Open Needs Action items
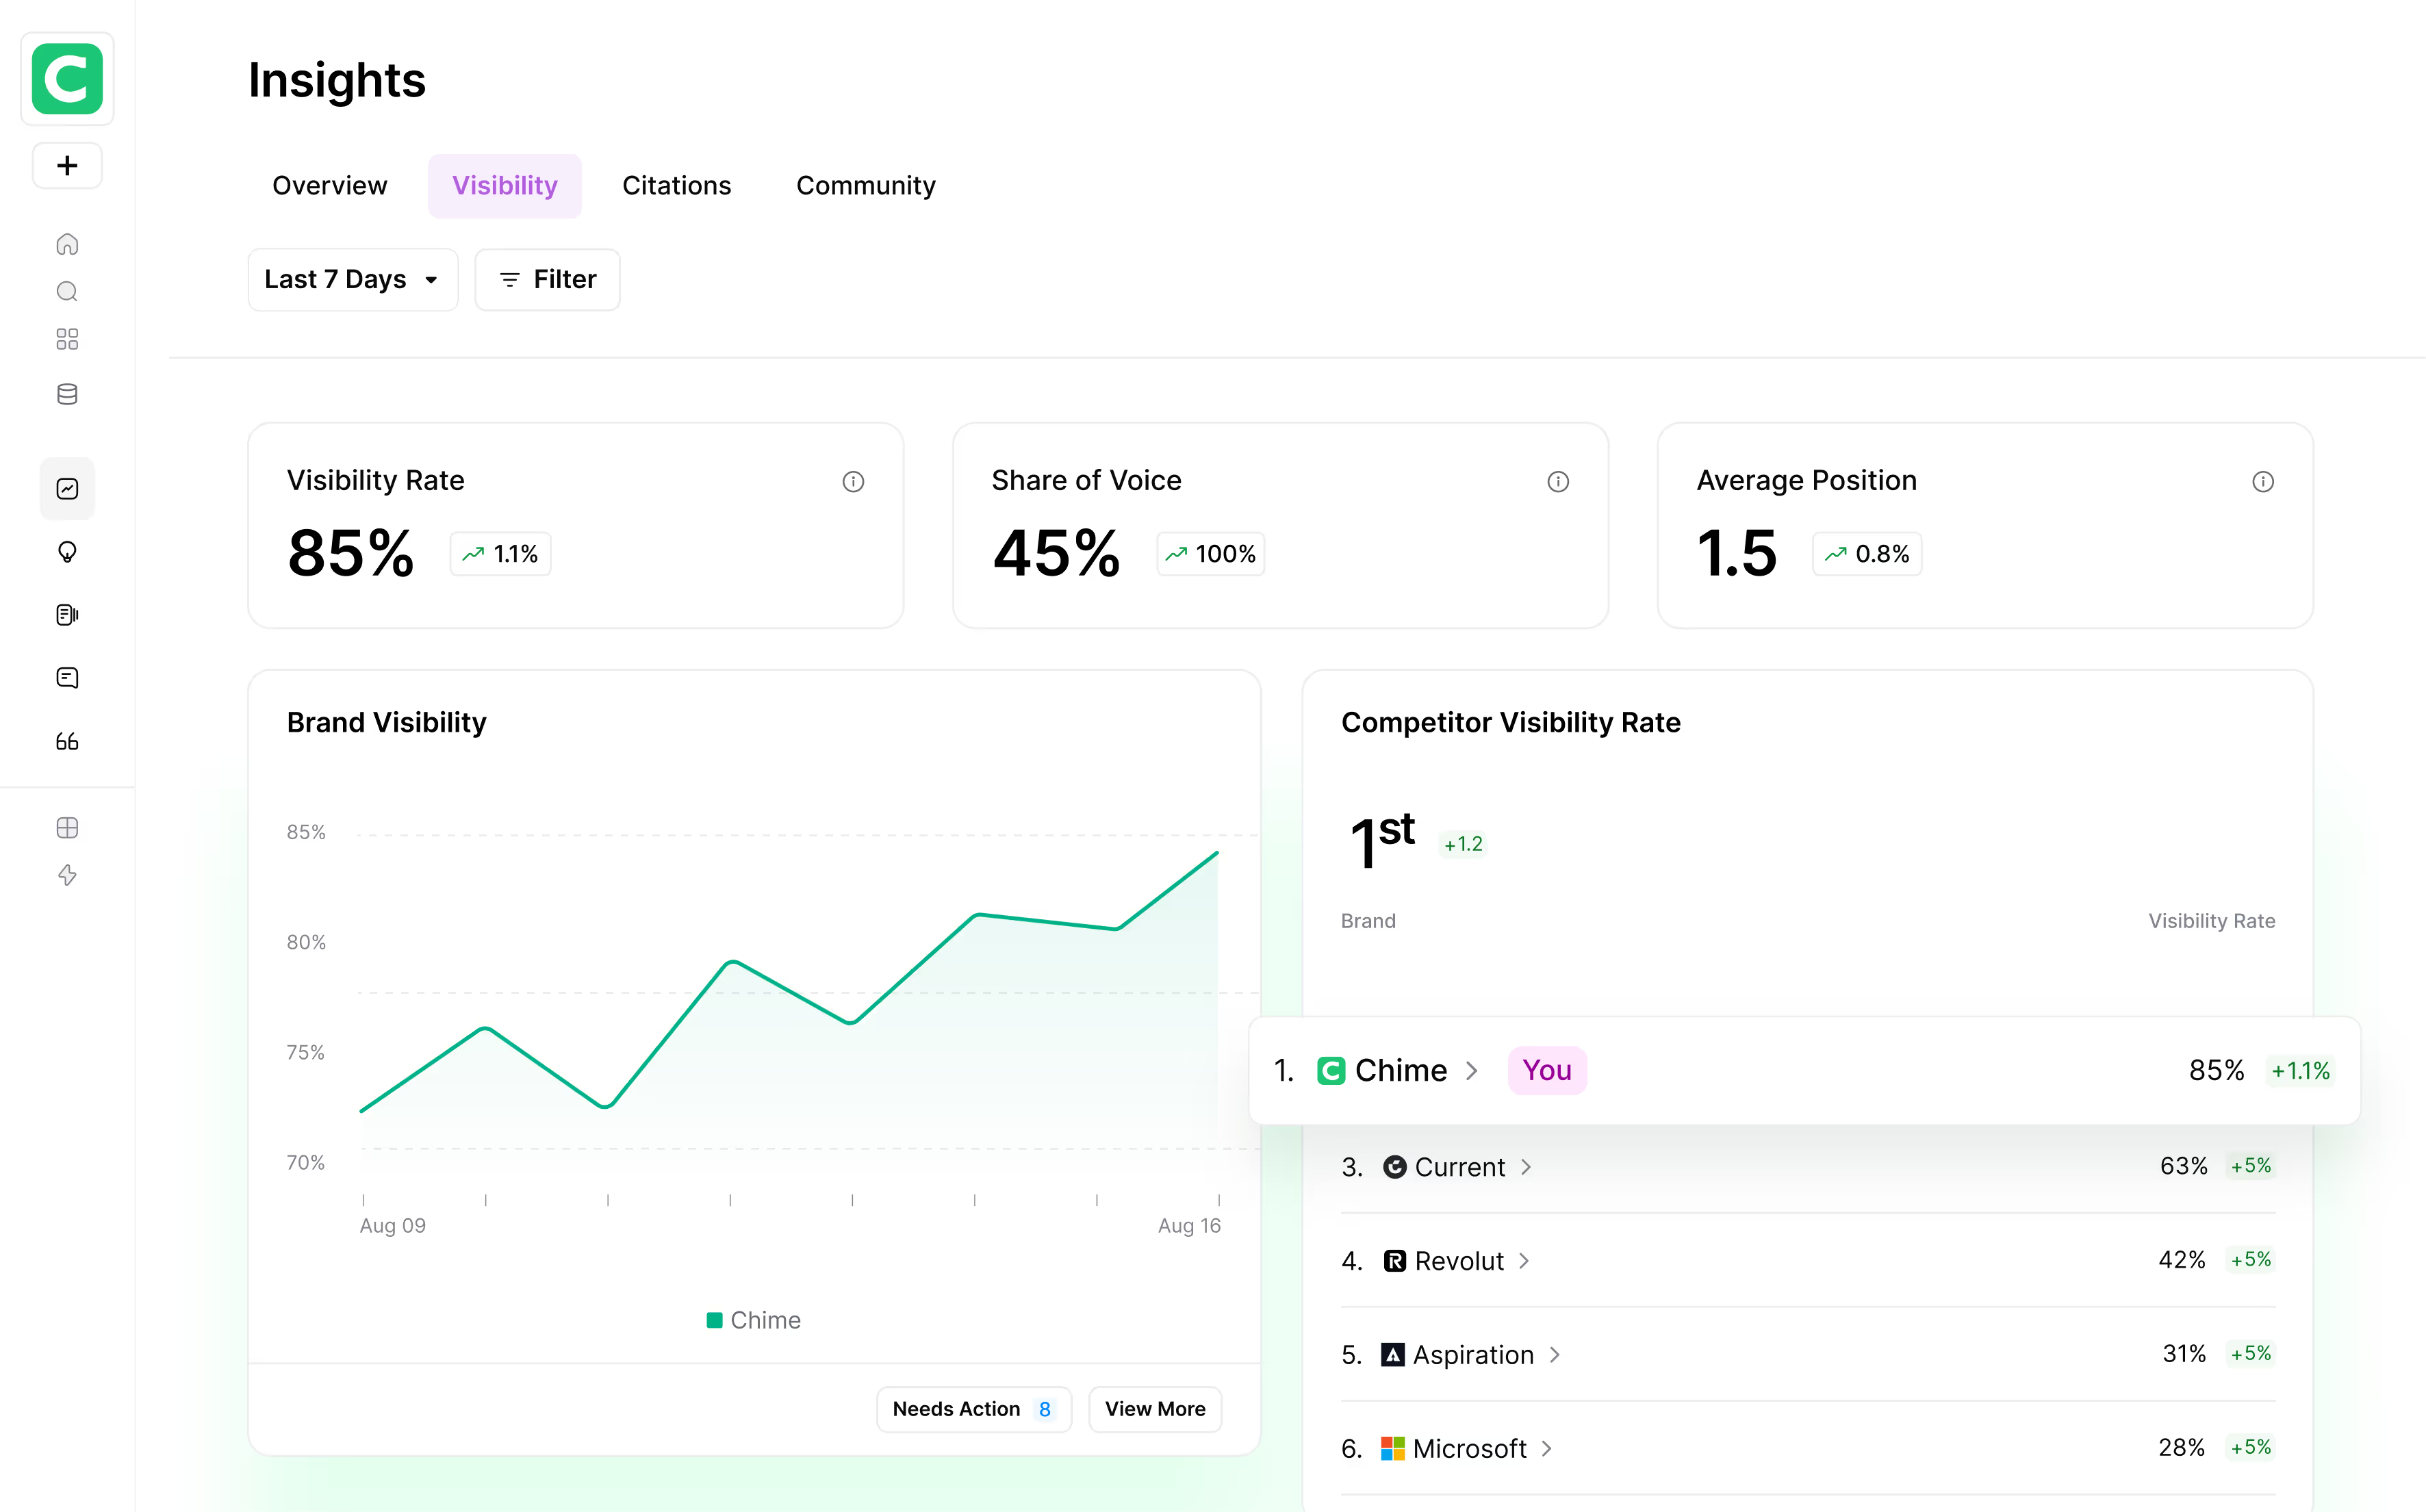Screen dimensions: 2426x1512 pyautogui.click(x=973, y=1409)
